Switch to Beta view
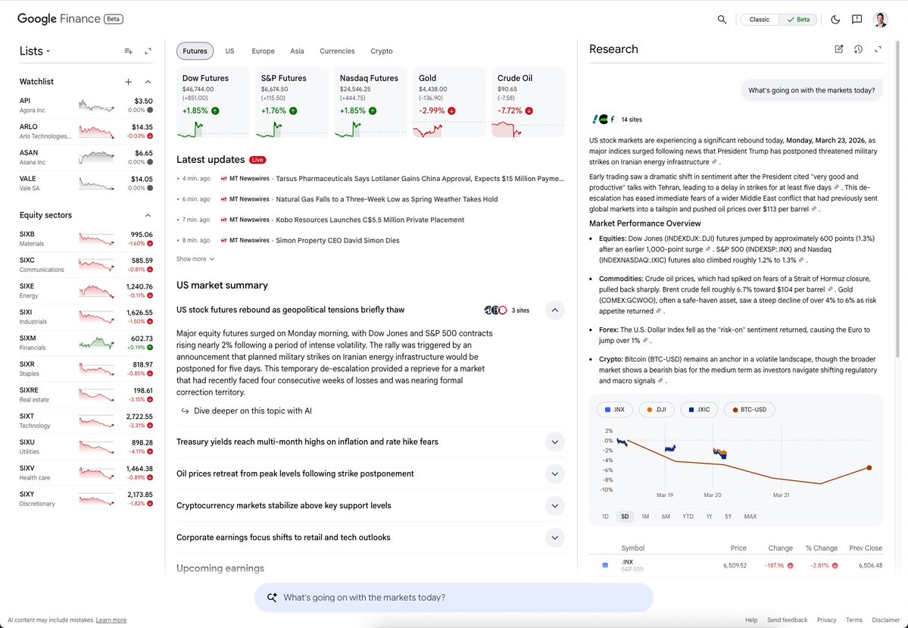This screenshot has width=908, height=628. tap(798, 19)
